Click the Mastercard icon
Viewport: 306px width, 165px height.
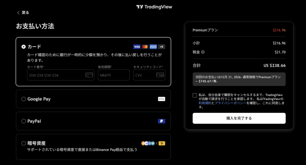145,47
